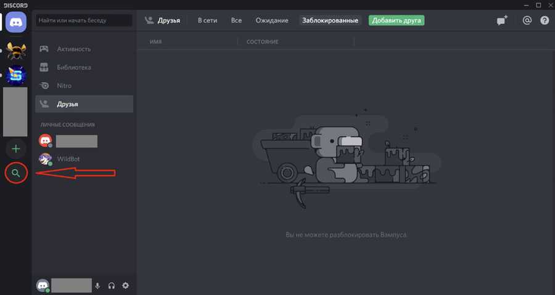Click the Добавить друга button

coord(397,20)
